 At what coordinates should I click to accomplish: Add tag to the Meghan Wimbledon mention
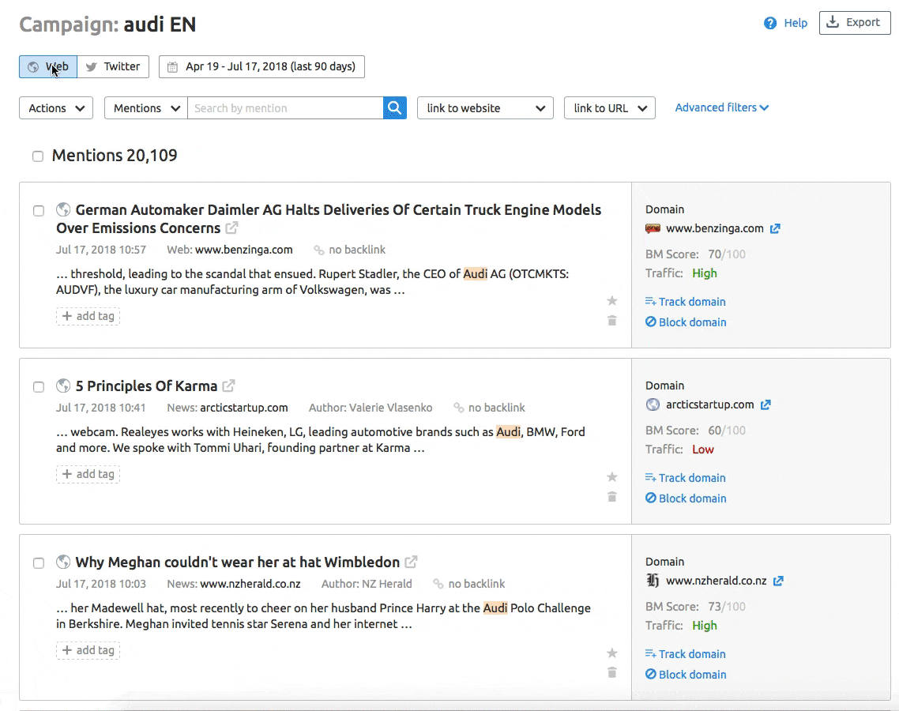(88, 650)
